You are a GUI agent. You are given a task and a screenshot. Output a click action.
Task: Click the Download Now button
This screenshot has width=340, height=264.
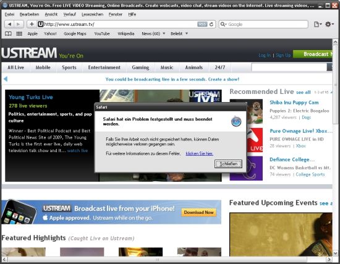[x=198, y=212]
